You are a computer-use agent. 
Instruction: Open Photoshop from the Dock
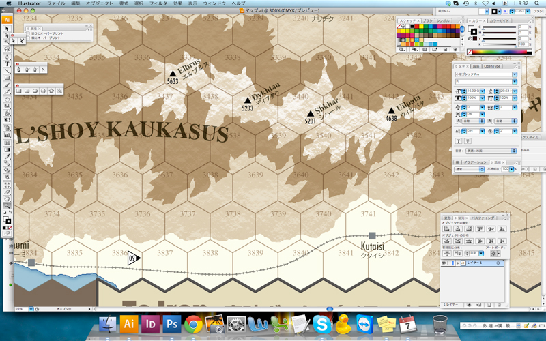pyautogui.click(x=172, y=325)
